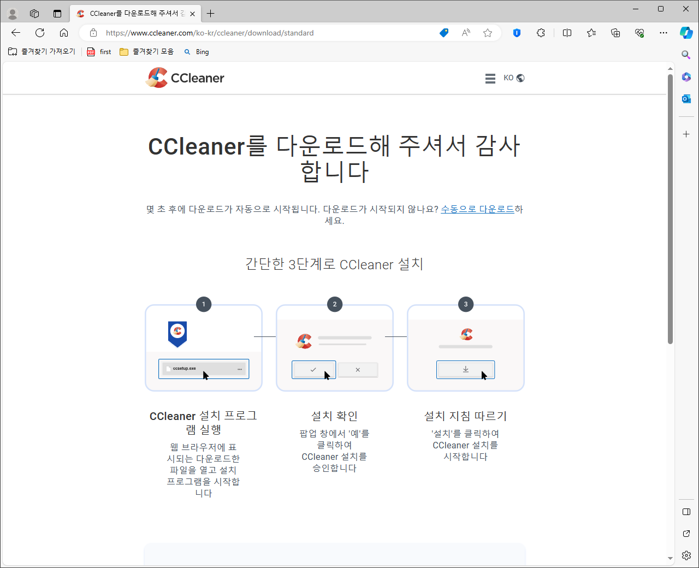Open the favorites collection folder bookmark

tap(147, 51)
